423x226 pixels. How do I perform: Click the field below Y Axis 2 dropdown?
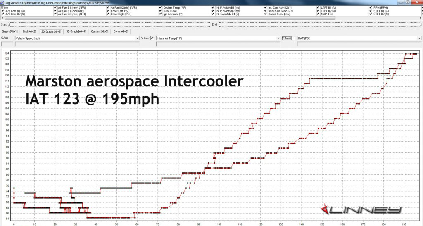pos(359,44)
